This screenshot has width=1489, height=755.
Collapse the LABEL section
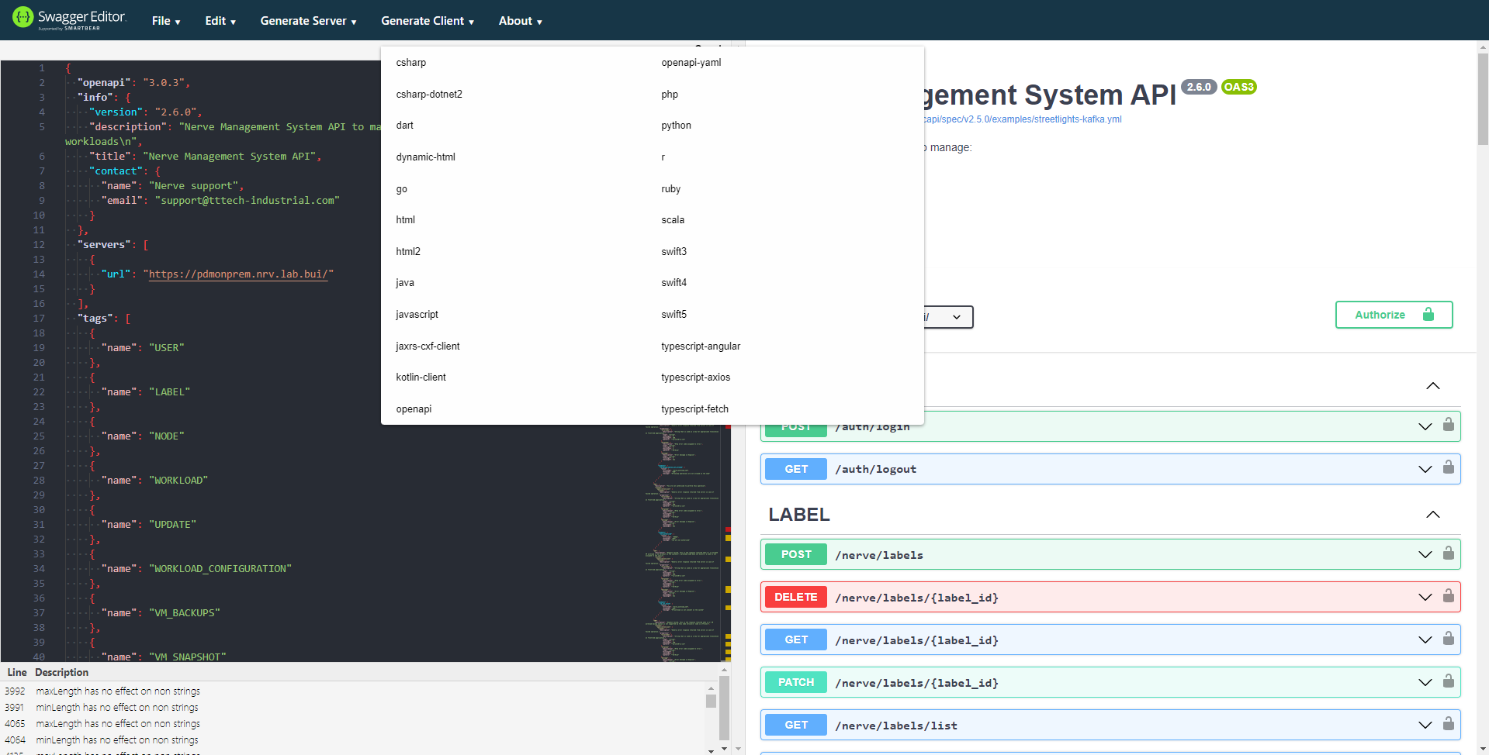(1432, 514)
